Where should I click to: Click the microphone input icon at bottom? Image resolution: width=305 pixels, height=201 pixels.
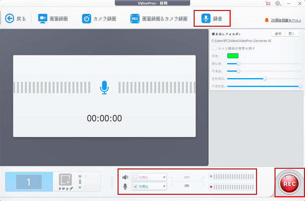tap(125, 186)
